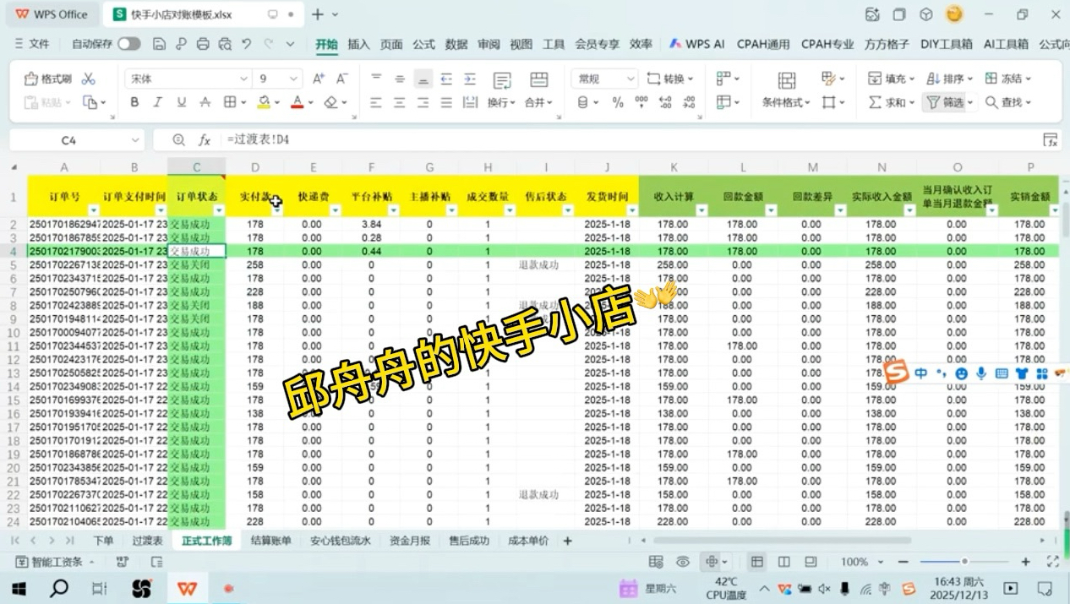Apply Strikethrough formatting

[205, 102]
